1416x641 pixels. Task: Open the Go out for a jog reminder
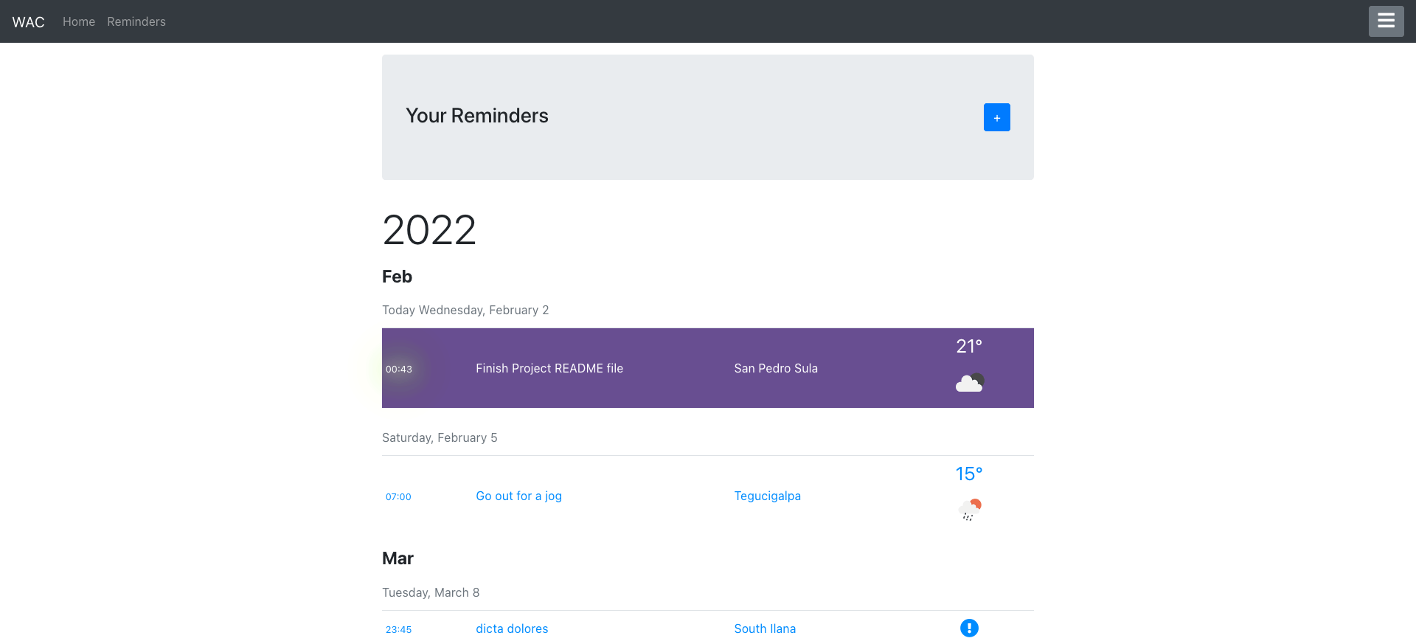[x=518, y=496]
